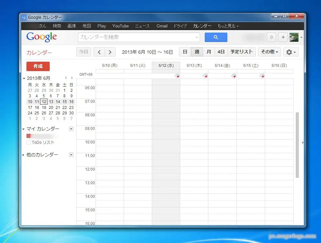This screenshot has height=243, width=321.
Task: Open the その他 dropdown
Action: click(x=269, y=52)
